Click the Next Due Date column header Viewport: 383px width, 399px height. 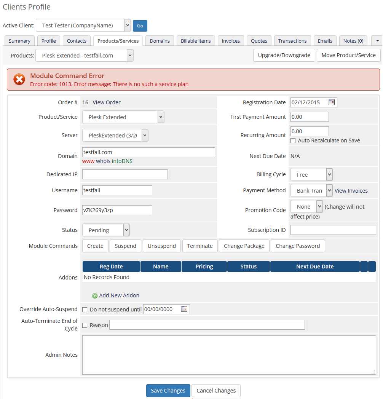pyautogui.click(x=315, y=267)
